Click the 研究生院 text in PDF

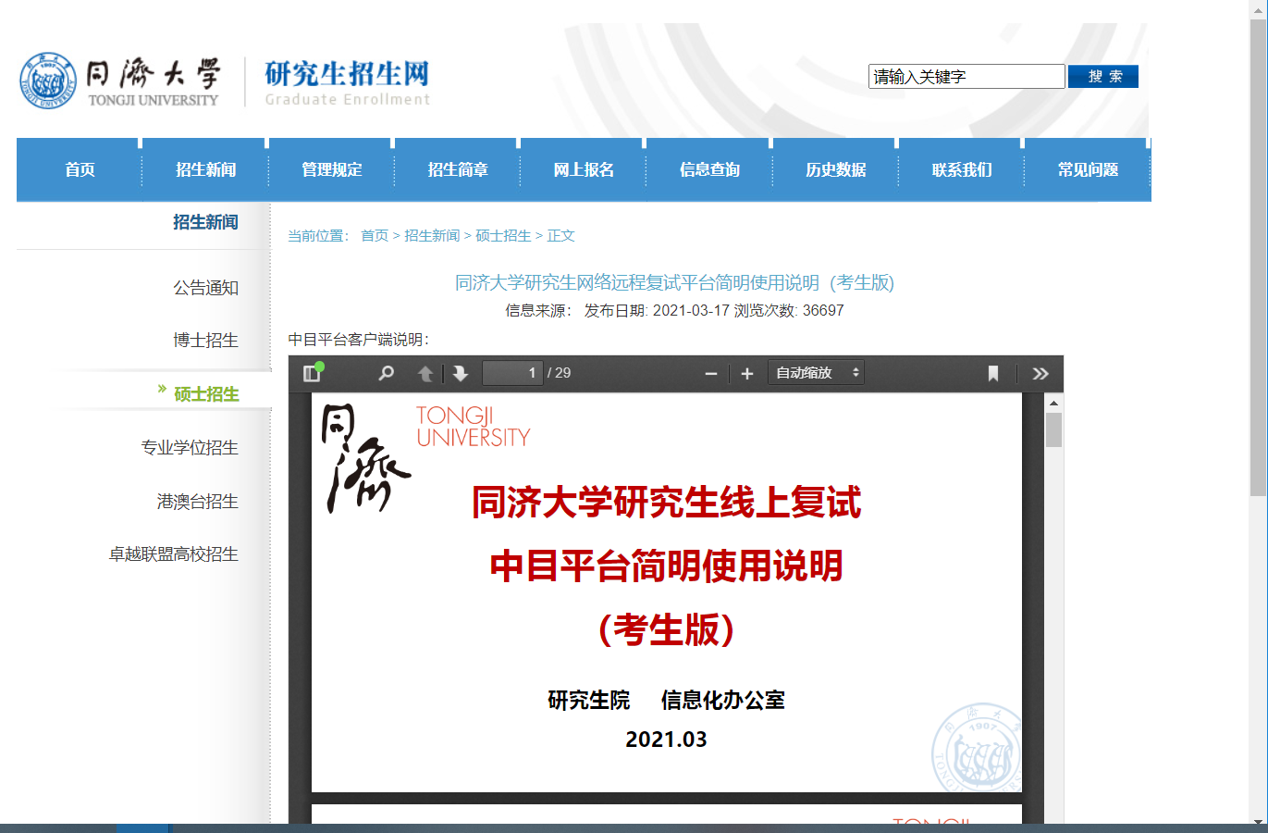coord(588,701)
